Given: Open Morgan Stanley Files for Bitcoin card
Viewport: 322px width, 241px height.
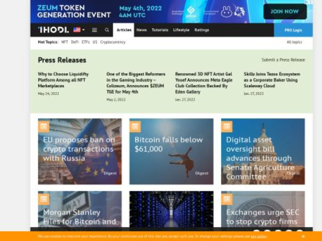Looking at the screenshot, I should pyautogui.click(x=80, y=209).
